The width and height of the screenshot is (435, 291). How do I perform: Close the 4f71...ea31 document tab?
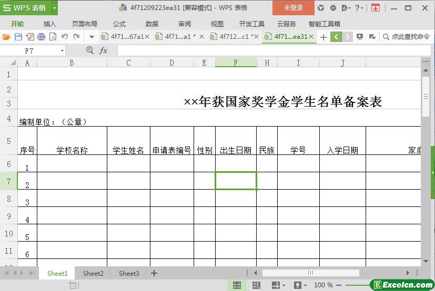(x=311, y=37)
